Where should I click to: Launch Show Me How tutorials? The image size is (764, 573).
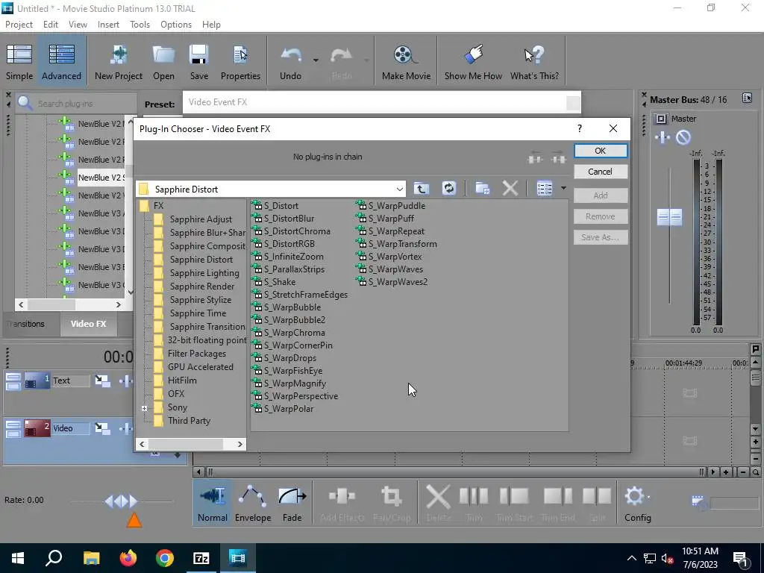(473, 62)
